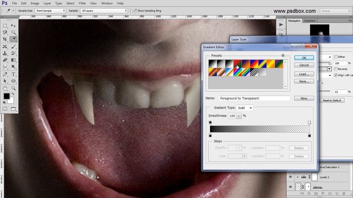Toggle Quick Mask mode
This screenshot has width=353, height=198.
click(x=5, y=109)
